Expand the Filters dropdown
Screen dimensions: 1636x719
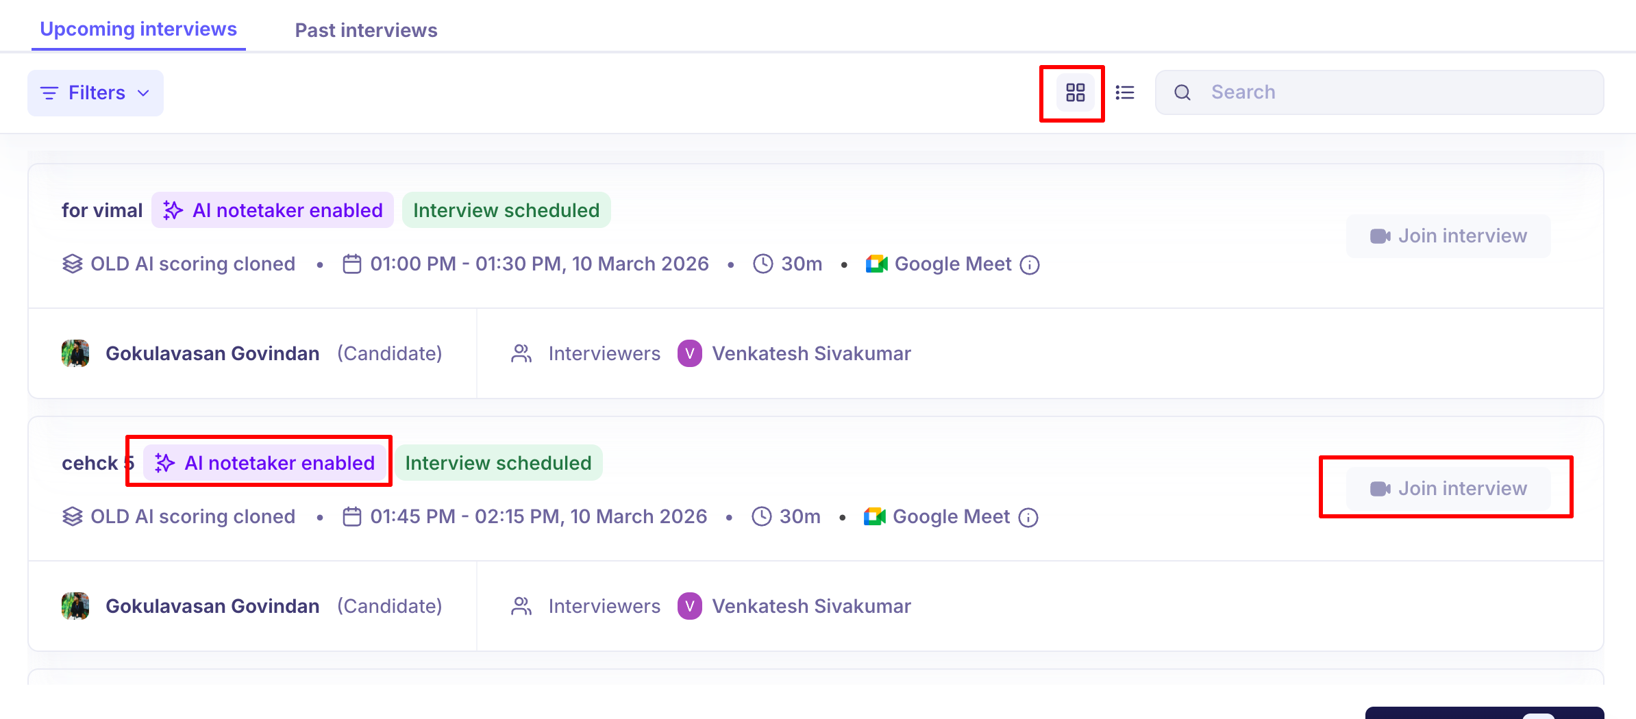pos(95,92)
